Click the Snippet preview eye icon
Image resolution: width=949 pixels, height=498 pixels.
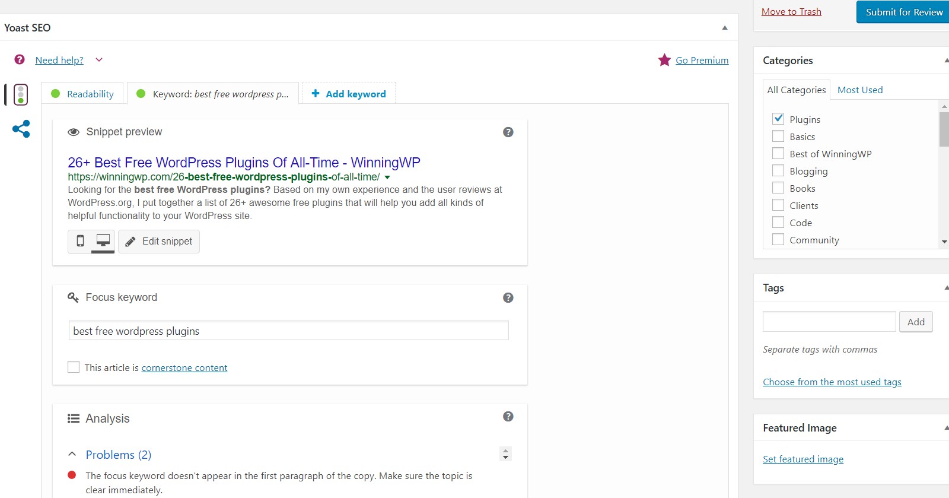[x=74, y=132]
